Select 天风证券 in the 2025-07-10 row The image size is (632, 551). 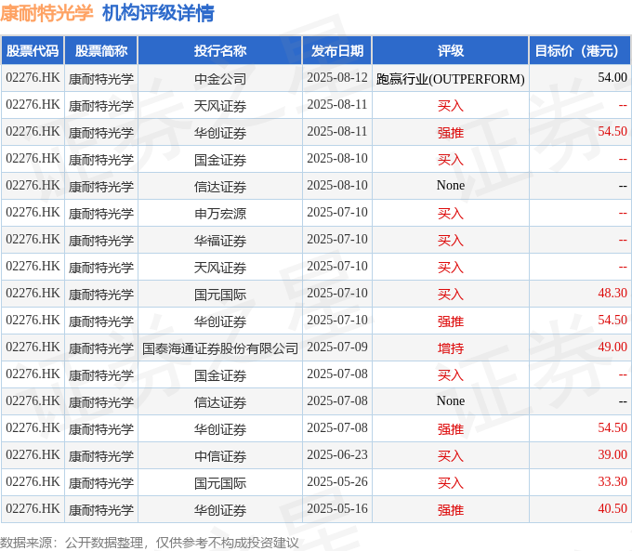(x=220, y=268)
